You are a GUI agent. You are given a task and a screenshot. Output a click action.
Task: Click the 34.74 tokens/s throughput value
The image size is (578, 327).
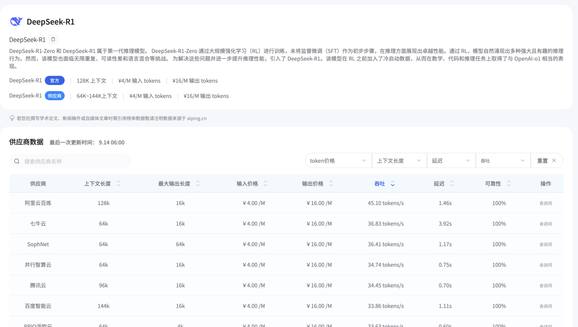tap(385, 265)
